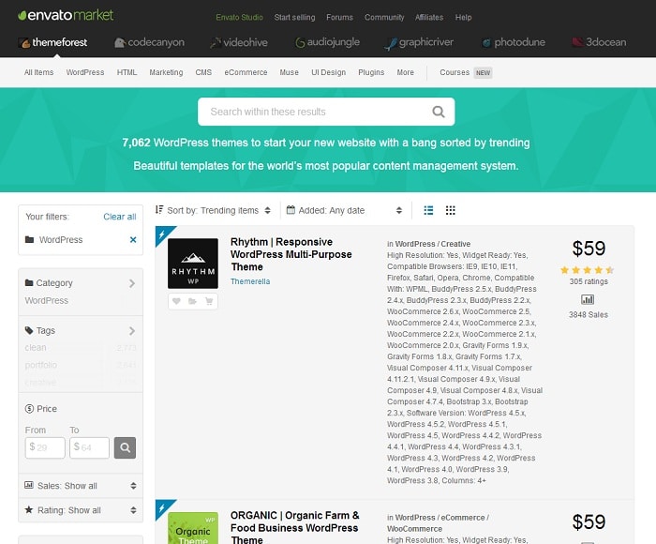This screenshot has height=544, width=656.
Task: Click the From price input field
Action: point(45,447)
